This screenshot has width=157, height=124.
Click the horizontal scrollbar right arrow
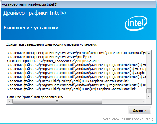(143, 101)
